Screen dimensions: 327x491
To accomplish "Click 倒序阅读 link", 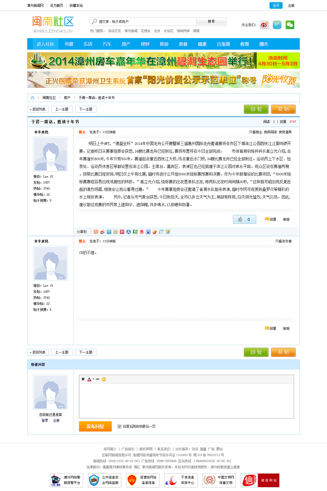I will pyautogui.click(x=270, y=132).
